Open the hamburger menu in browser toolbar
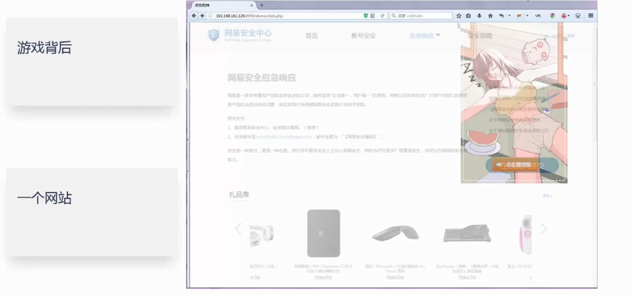This screenshot has height=295, width=631. [x=590, y=16]
